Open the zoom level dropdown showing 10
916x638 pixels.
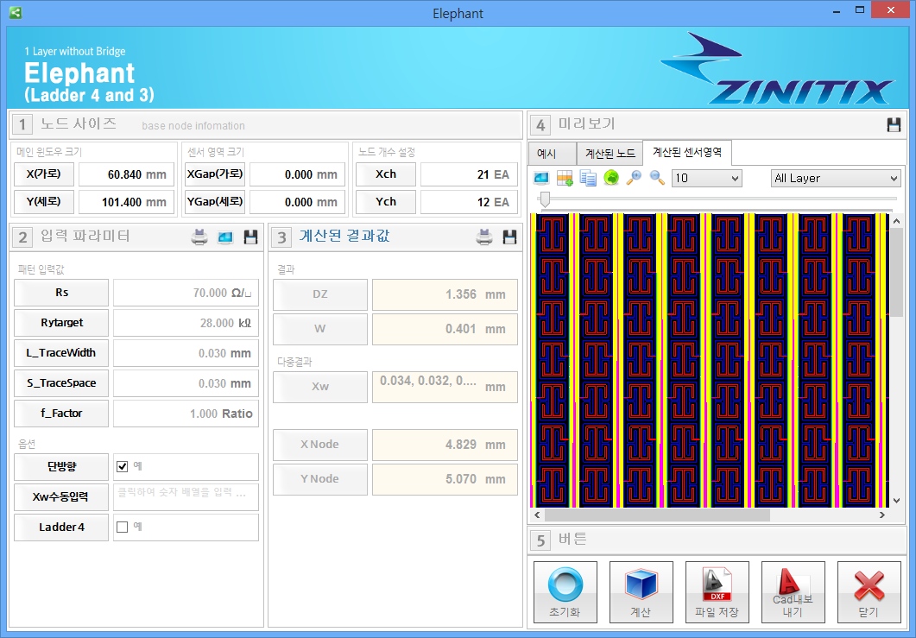coord(706,178)
